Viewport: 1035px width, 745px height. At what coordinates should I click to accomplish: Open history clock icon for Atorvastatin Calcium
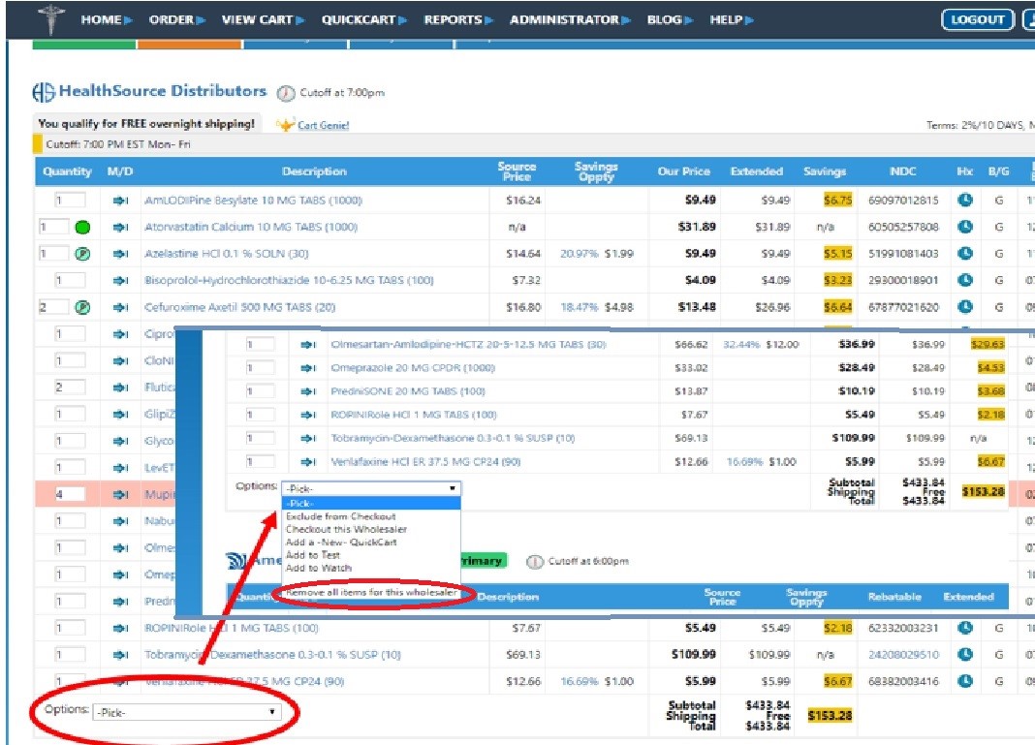pyautogui.click(x=965, y=227)
